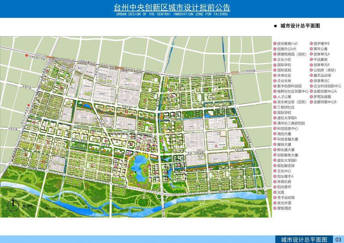
Task: Select legend entry 孵化器大厦
Action: 284,150
